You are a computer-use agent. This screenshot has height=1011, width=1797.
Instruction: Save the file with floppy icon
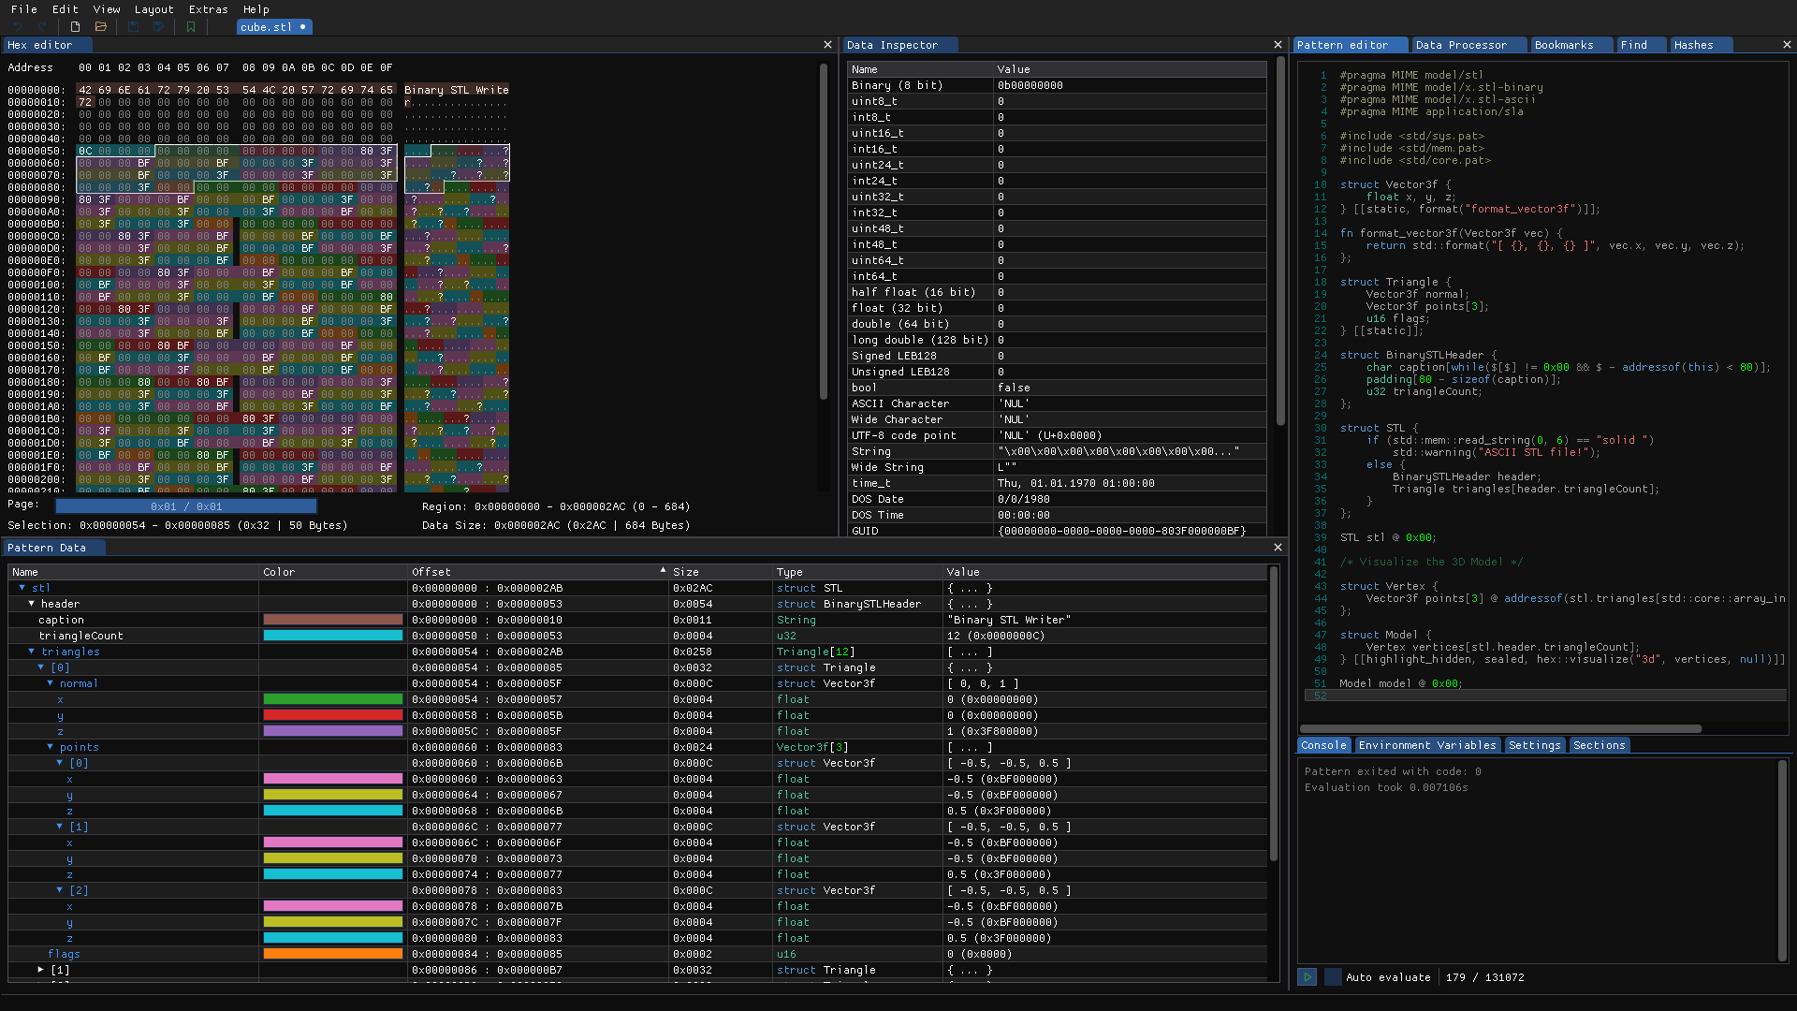[x=133, y=27]
